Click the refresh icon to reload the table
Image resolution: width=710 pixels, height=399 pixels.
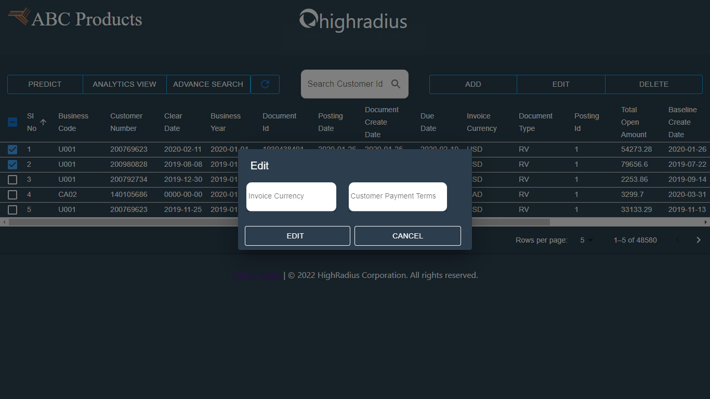coord(265,84)
